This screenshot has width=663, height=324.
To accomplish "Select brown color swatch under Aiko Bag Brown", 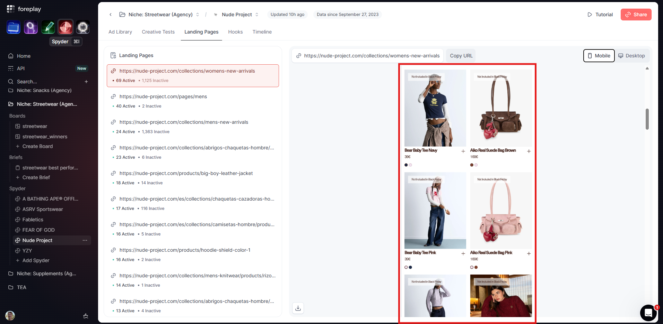I will coord(472,165).
